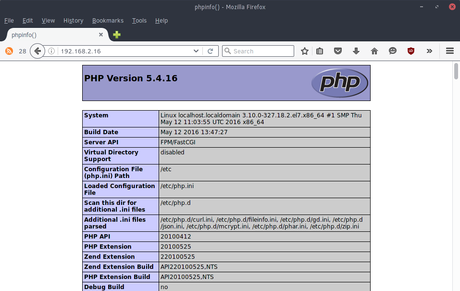Click the PHP API label

(97, 236)
